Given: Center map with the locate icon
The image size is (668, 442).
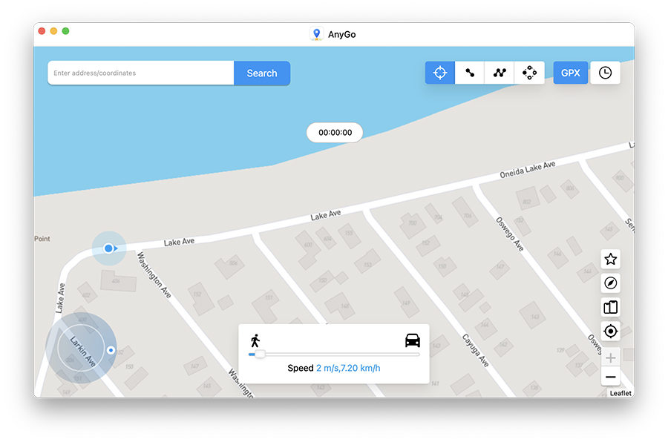Looking at the screenshot, I should click(610, 331).
